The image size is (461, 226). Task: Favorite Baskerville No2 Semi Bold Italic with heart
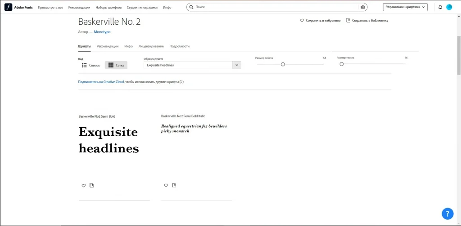point(166,186)
